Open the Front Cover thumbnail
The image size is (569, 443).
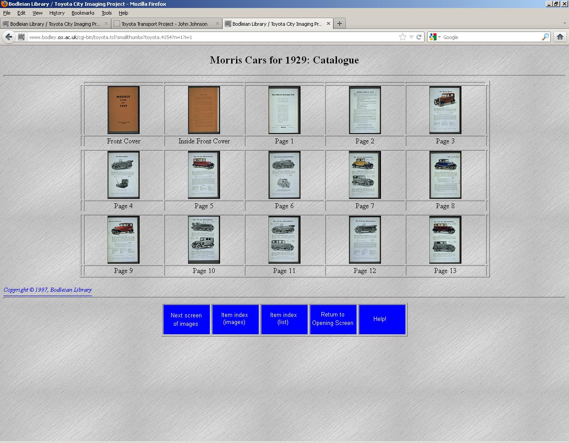coord(123,110)
